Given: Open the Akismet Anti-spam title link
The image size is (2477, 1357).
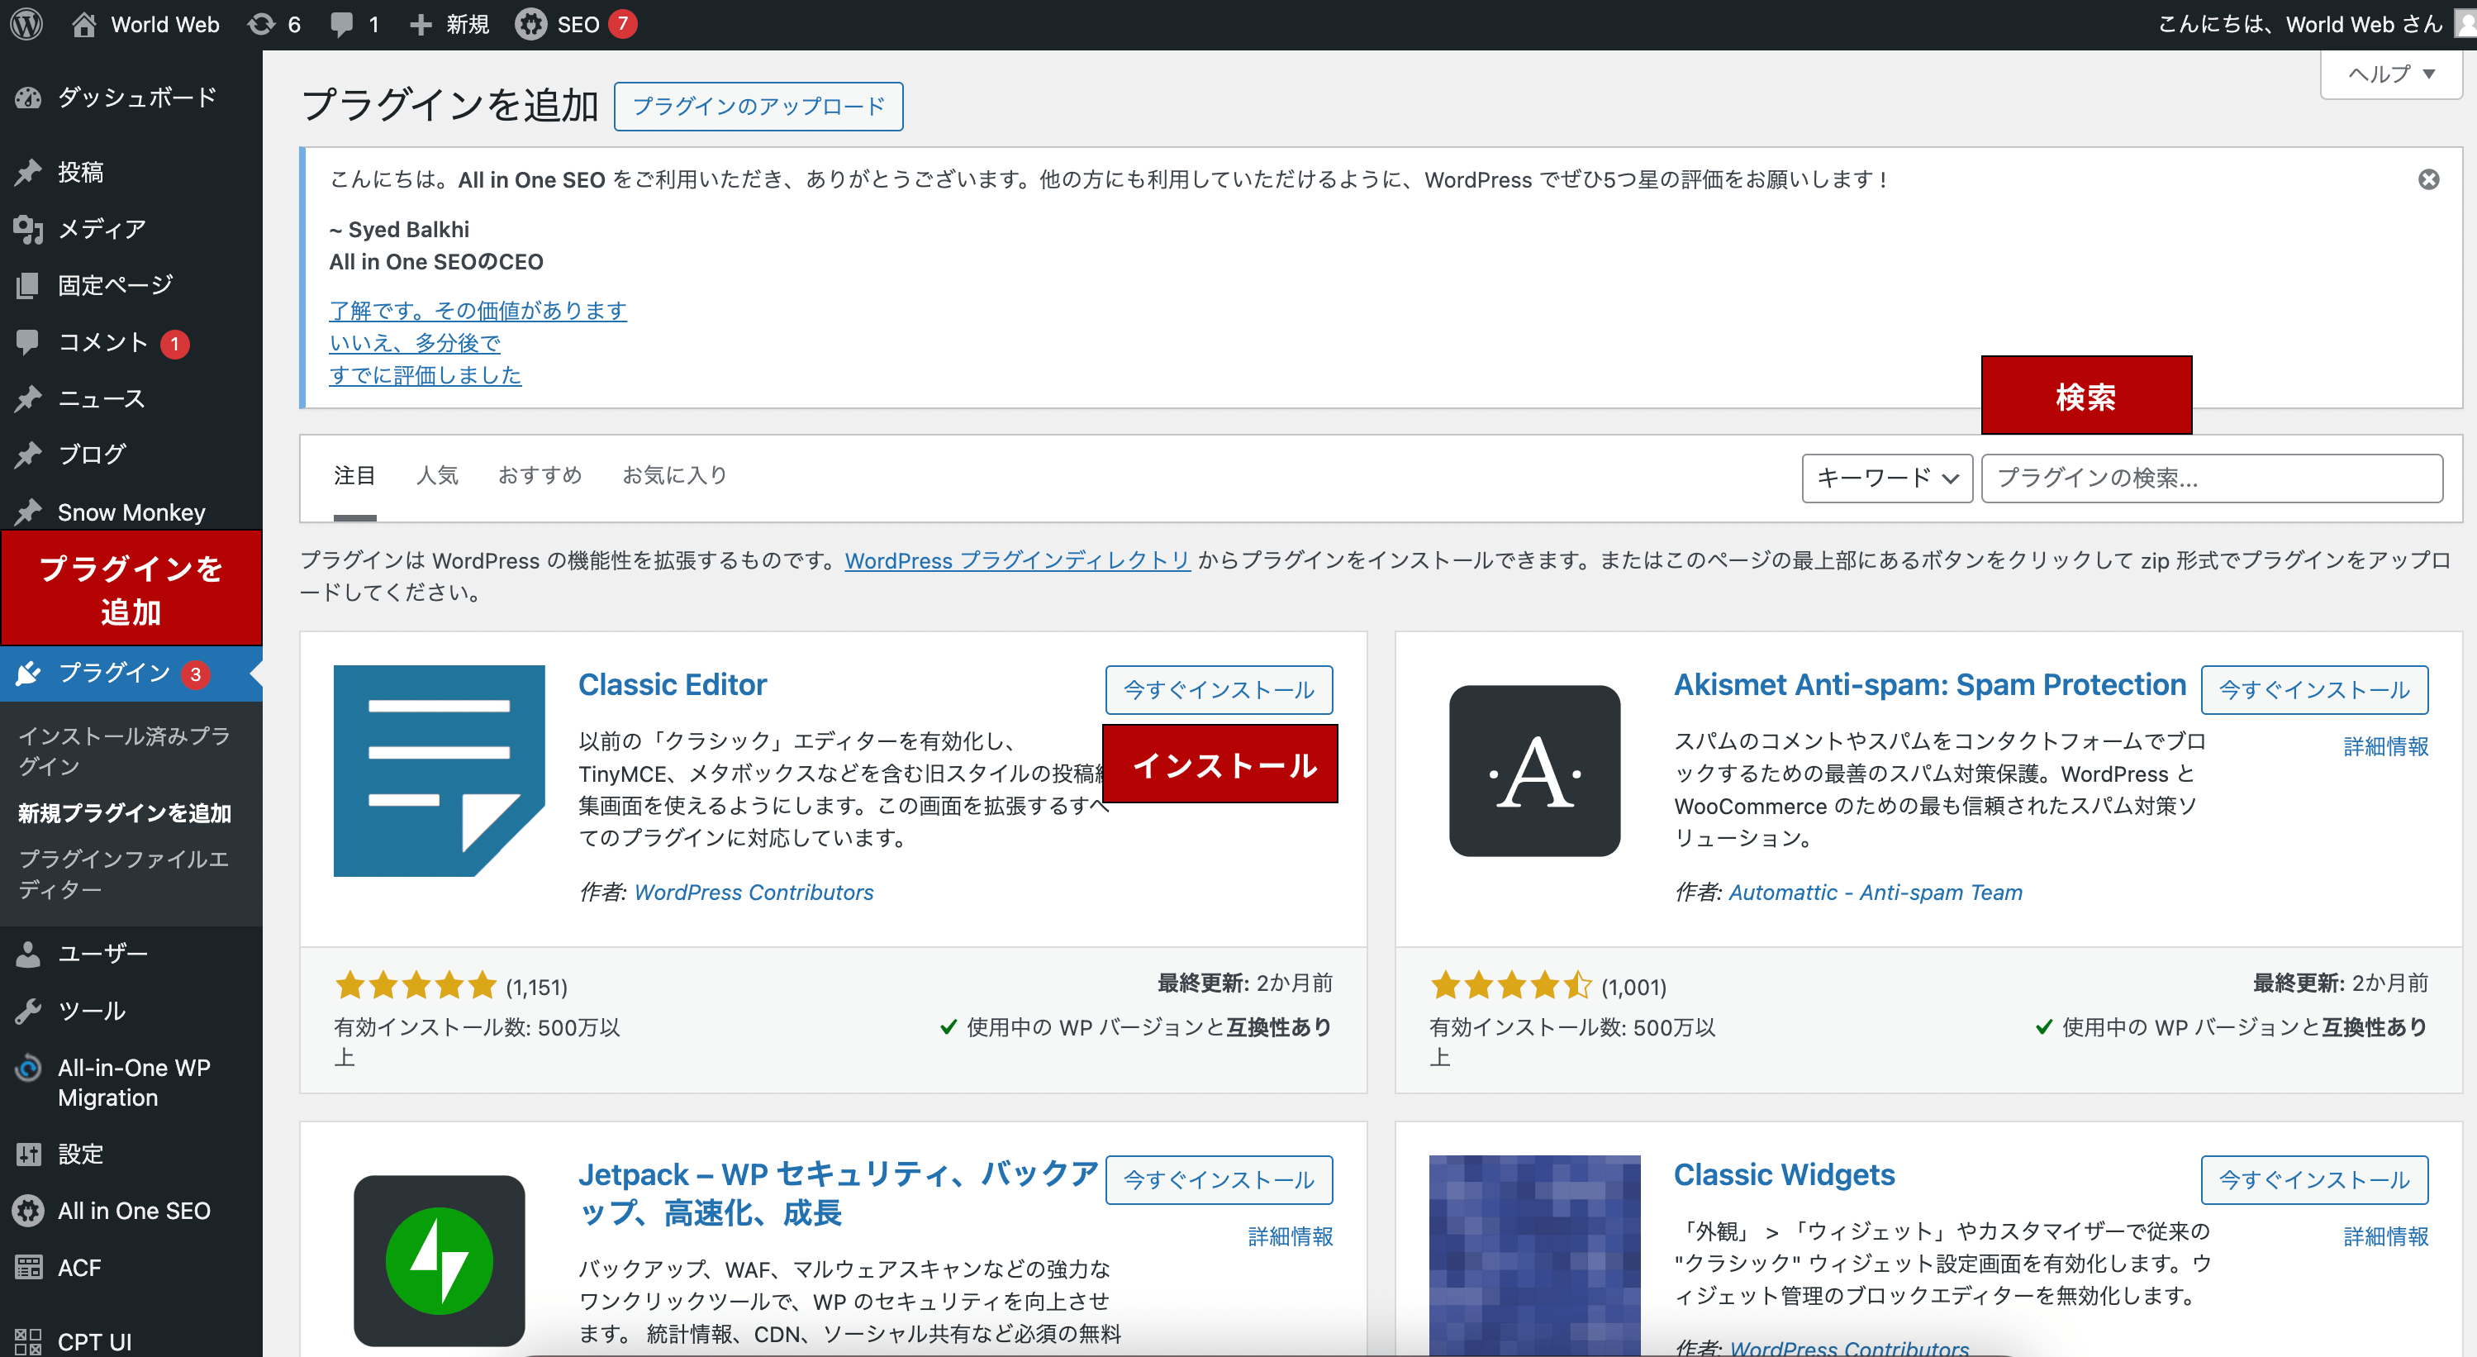Looking at the screenshot, I should pos(1930,685).
